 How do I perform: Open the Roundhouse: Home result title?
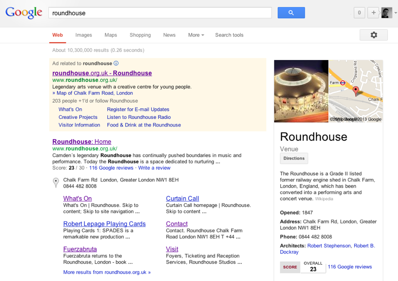(x=82, y=142)
